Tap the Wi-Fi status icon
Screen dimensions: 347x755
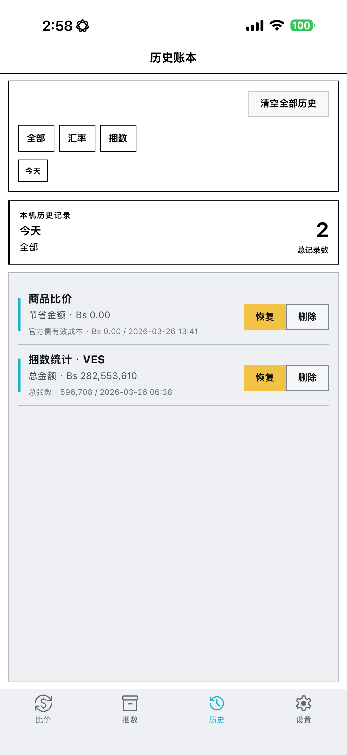click(x=277, y=26)
